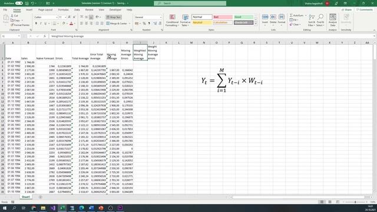377x212 pixels.
Task: Click the Fill Color bucket icon
Action: [64, 24]
